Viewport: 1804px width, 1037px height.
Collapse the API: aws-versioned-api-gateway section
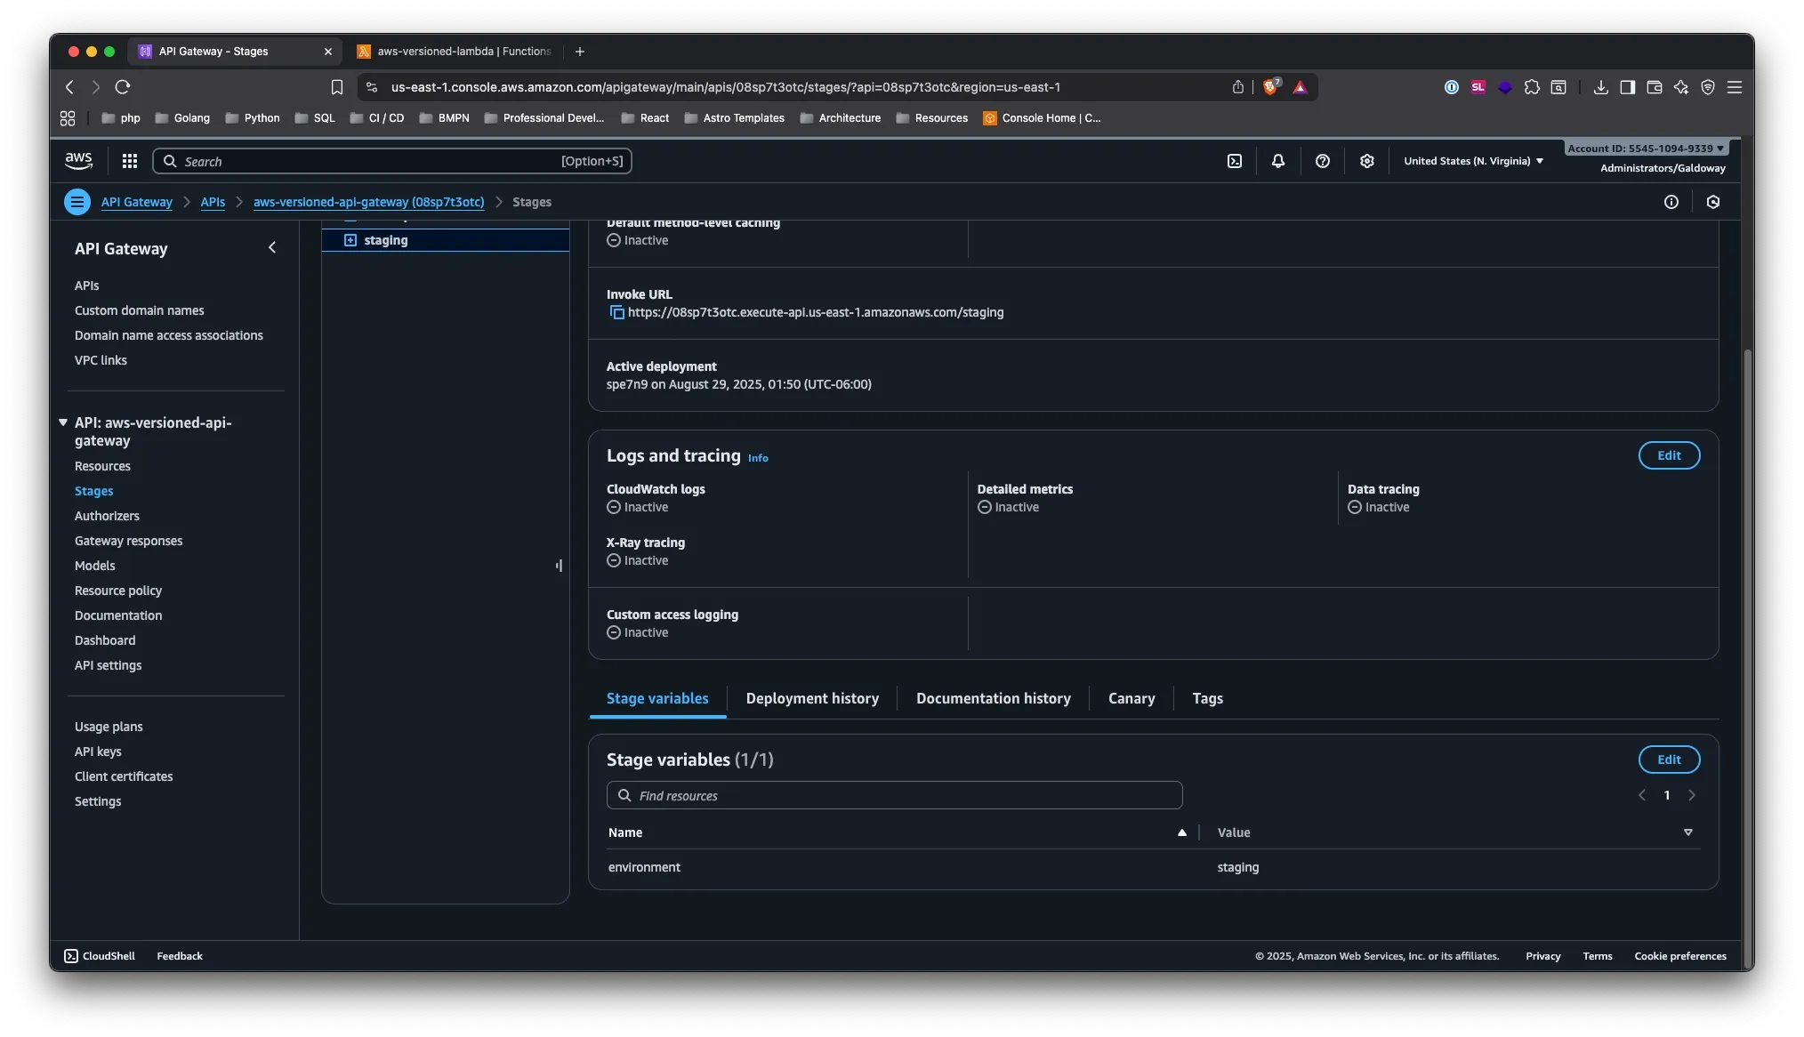[63, 422]
